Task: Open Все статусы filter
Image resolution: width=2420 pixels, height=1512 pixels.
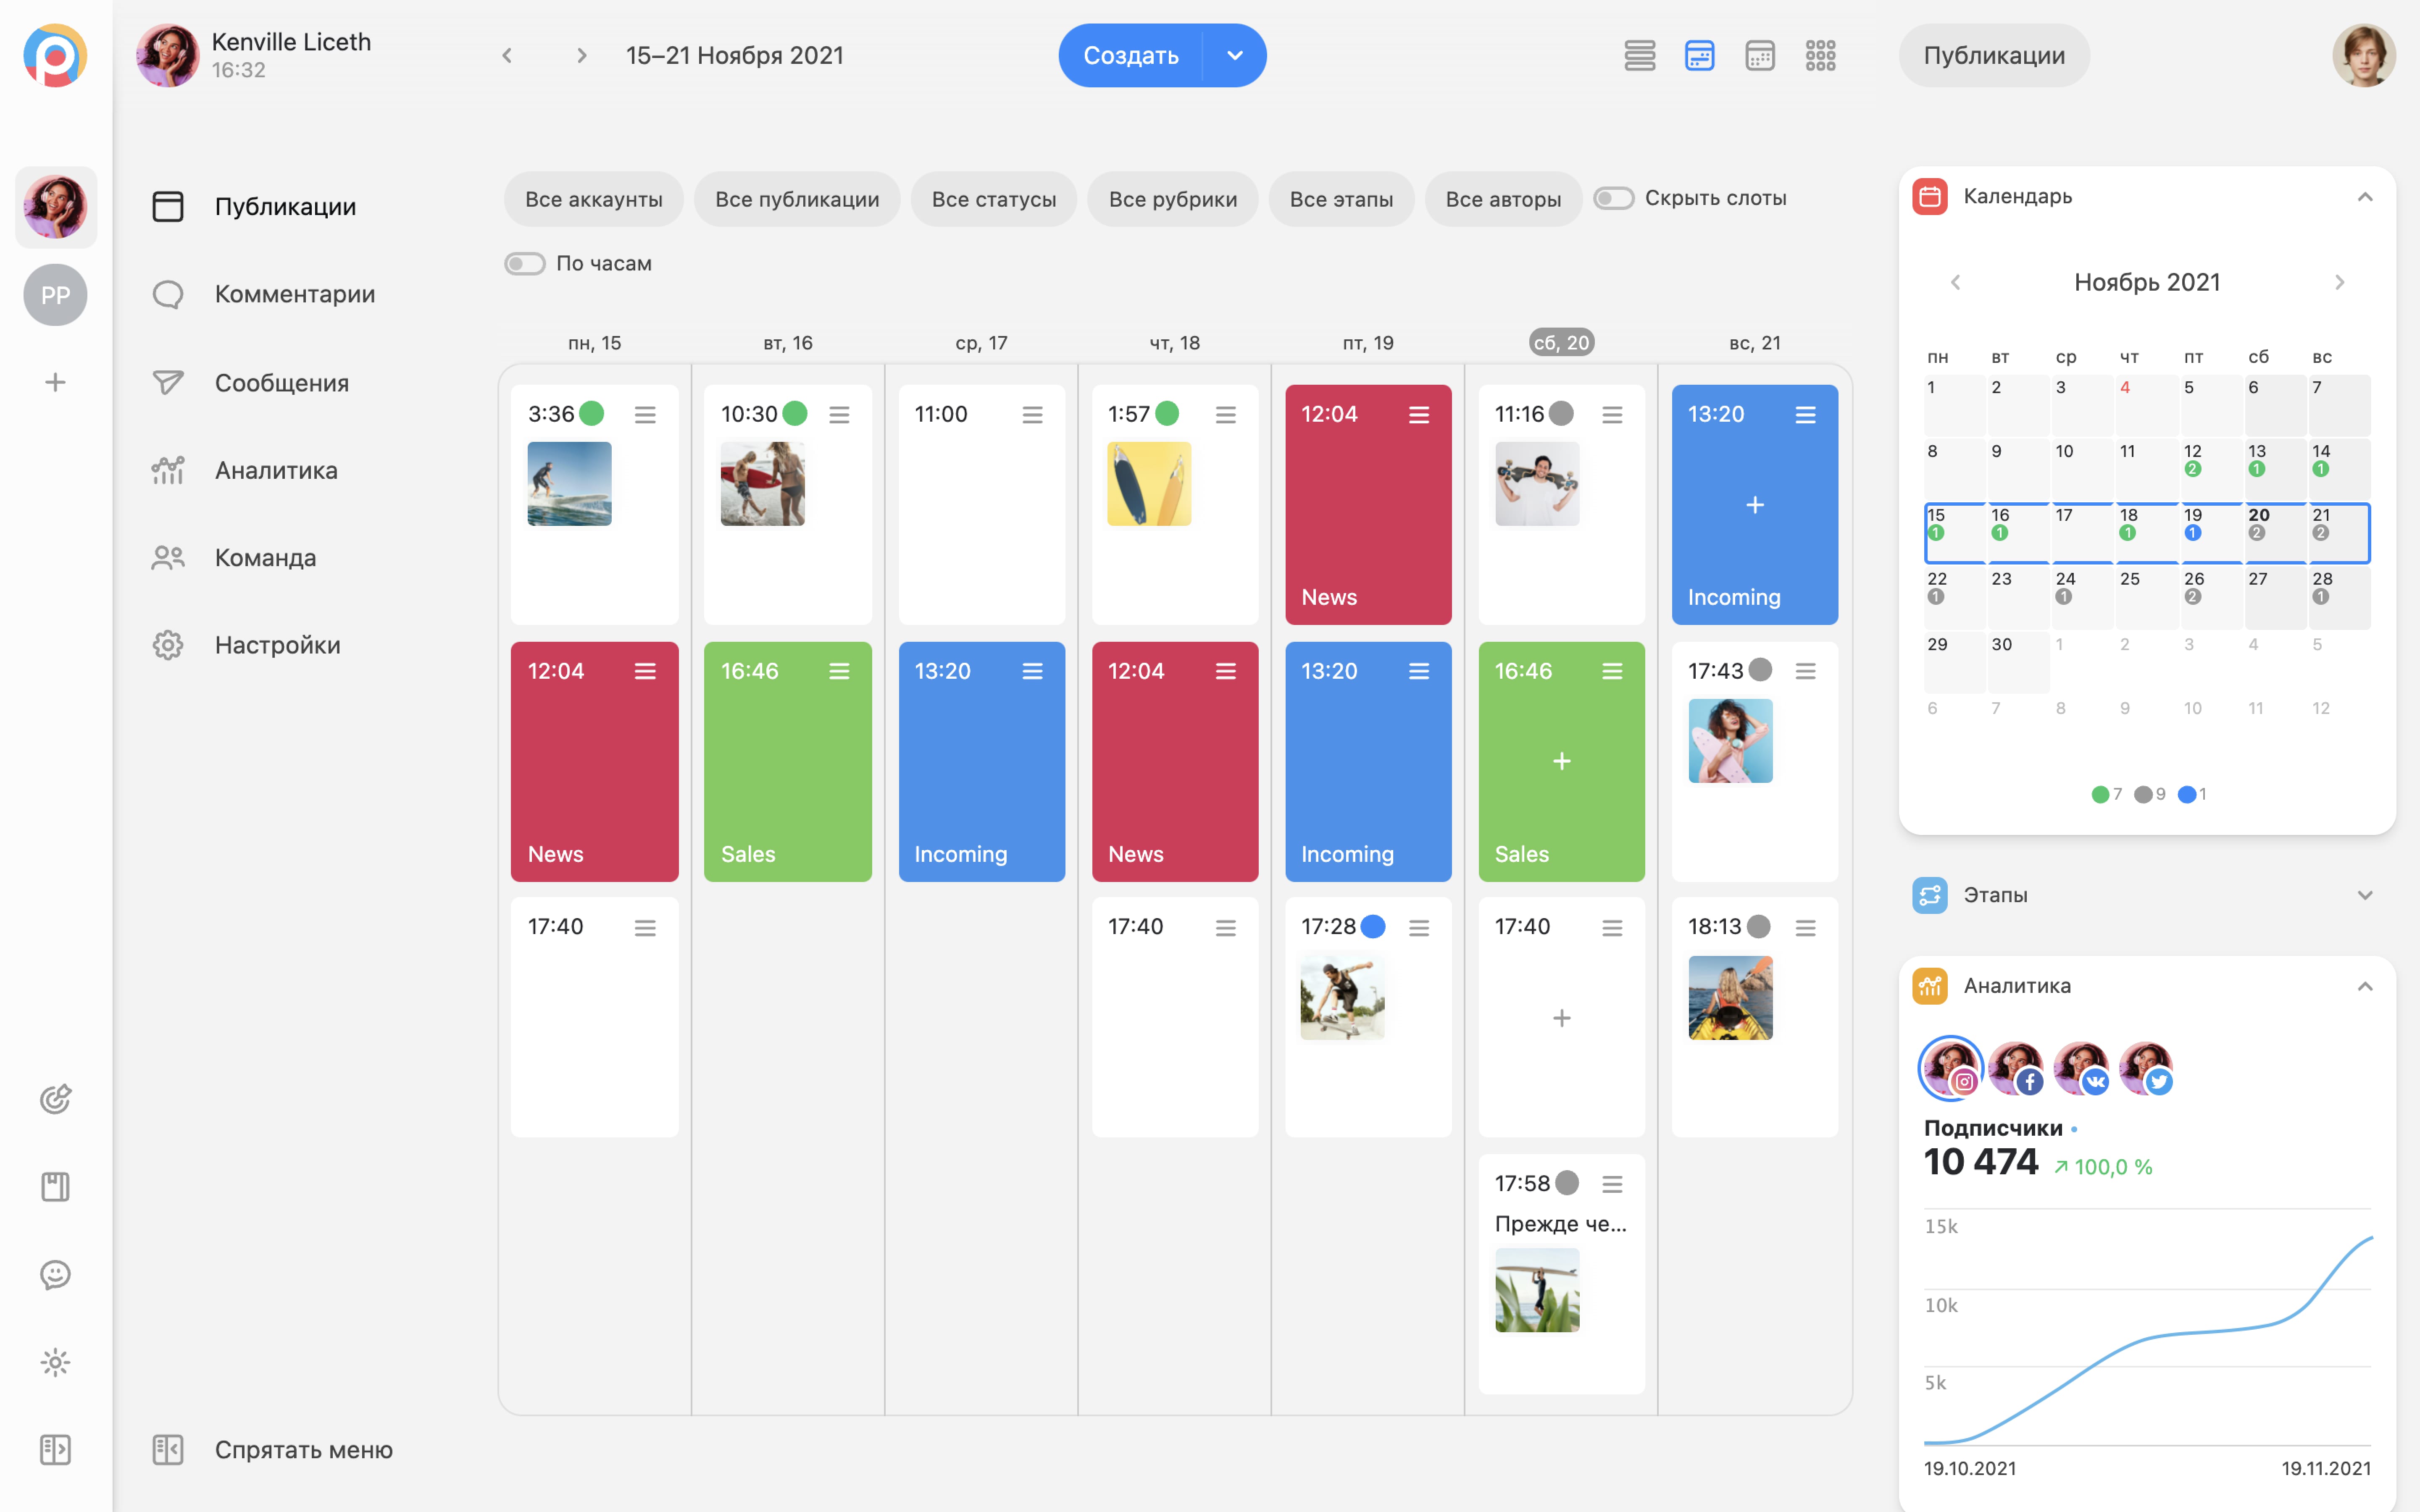Action: (x=994, y=199)
